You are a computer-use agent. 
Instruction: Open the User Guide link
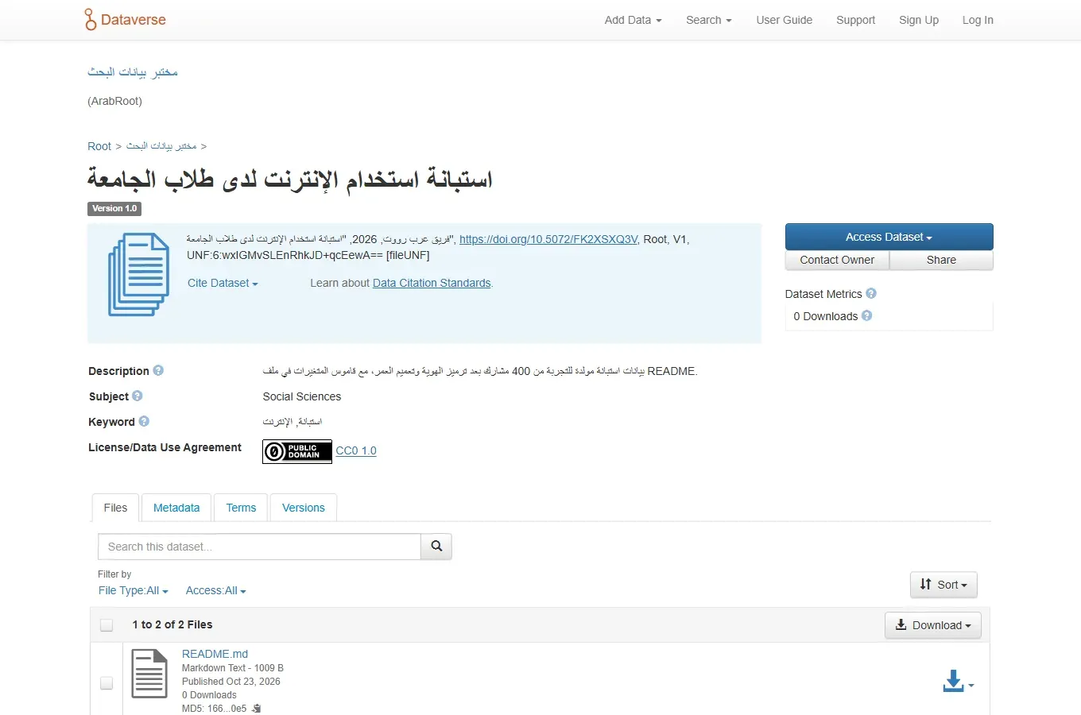[x=785, y=20]
